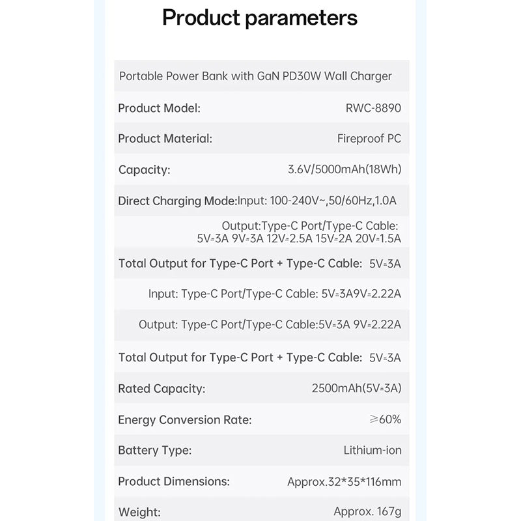Click the "Direct Charging Mode:" label
The height and width of the screenshot is (521, 521).
pyautogui.click(x=177, y=201)
